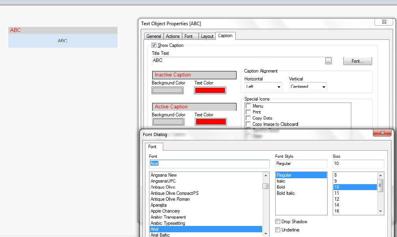Switch to the General tab
The width and height of the screenshot is (397, 237).
[154, 36]
